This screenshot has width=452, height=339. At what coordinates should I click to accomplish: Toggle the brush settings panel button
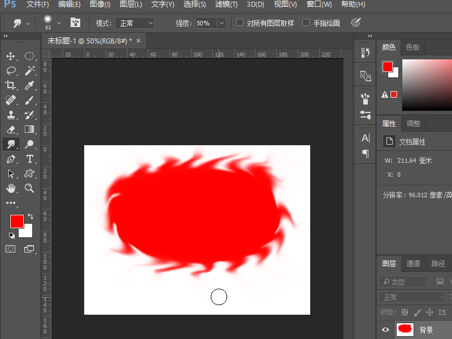pyautogui.click(x=75, y=23)
